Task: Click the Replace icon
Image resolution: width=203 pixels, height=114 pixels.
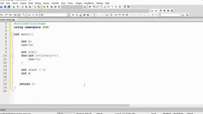Action: click(39, 7)
